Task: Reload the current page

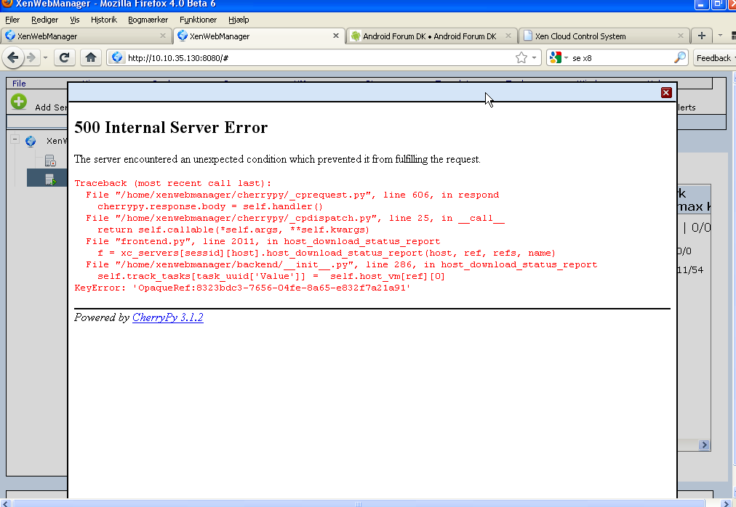Action: [64, 57]
